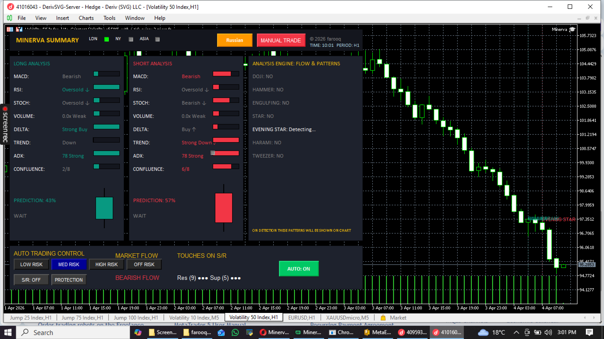The image size is (604, 339).
Task: Switch to the MetaEditor taskbar window
Action: pos(377,332)
